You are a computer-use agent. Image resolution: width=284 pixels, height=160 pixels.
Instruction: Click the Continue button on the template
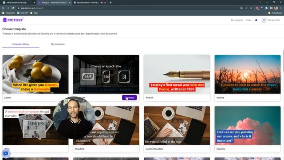coord(129,98)
